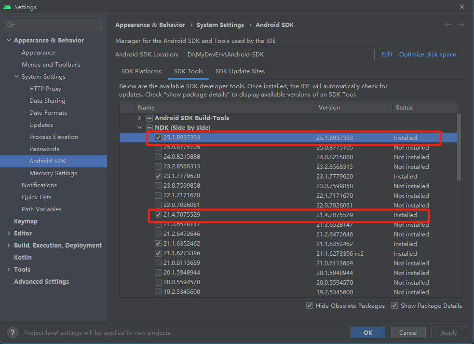Screen dimensions: 474x344
Task: Disable Hide Obsolete Packages option
Action: coord(309,305)
